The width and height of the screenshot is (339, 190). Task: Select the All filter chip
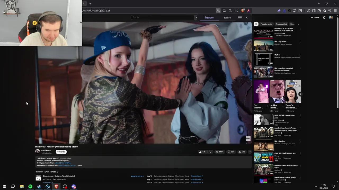pyautogui.click(x=256, y=24)
